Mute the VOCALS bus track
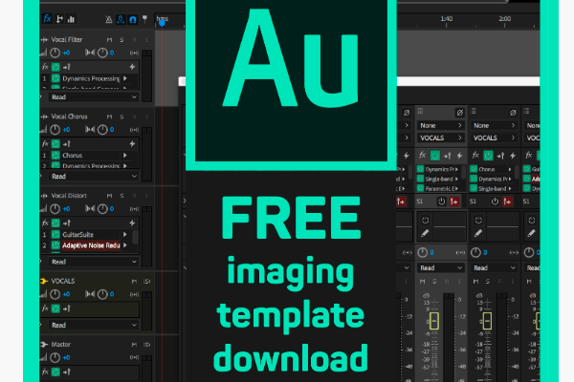574x382 pixels. 134,281
